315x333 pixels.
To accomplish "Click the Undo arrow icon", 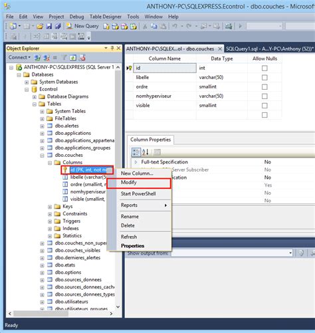I will tap(175, 26).
